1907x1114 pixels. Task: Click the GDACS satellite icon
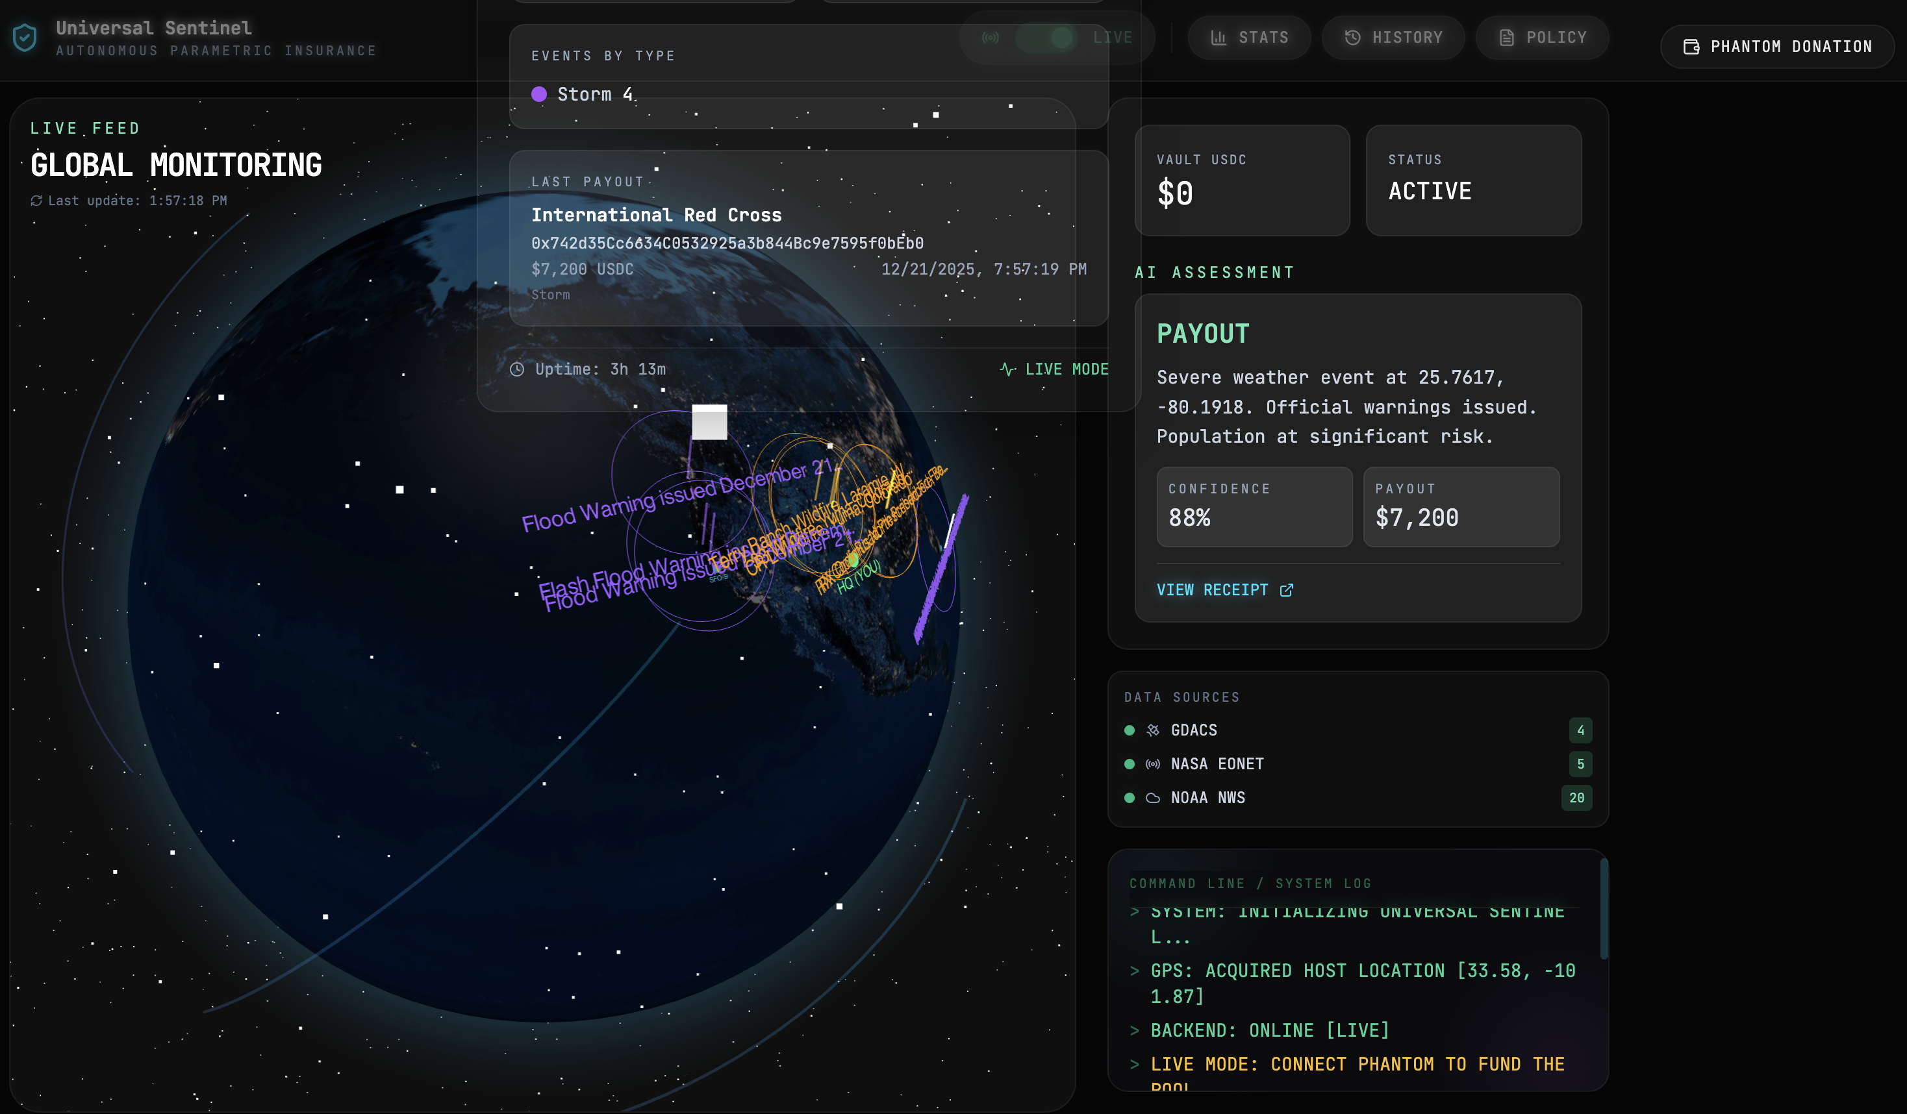(1152, 730)
